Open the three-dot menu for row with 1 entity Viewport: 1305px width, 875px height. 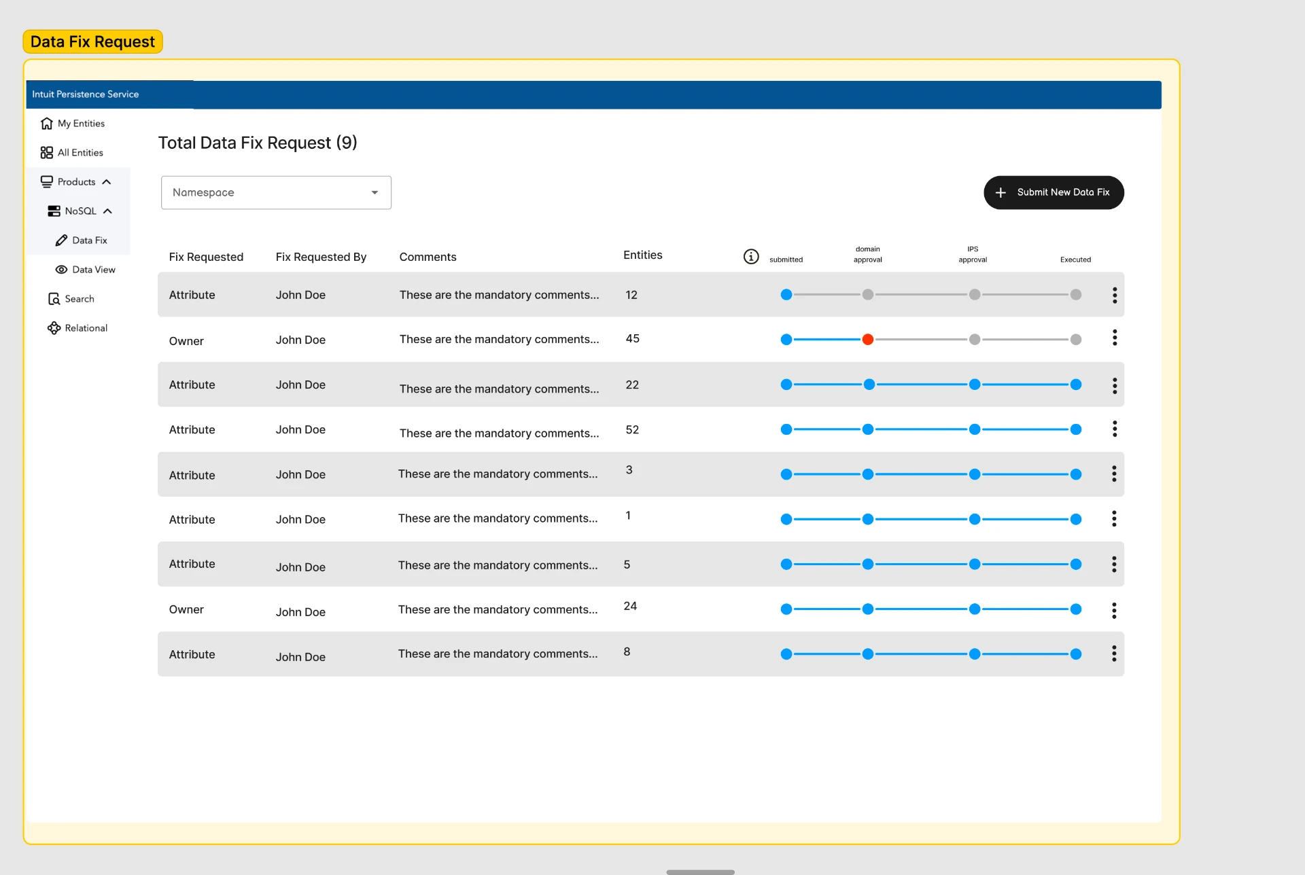click(x=1114, y=519)
